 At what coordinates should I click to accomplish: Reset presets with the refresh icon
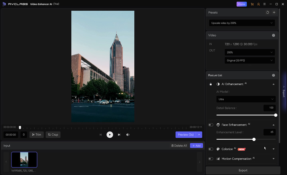tap(267, 12)
